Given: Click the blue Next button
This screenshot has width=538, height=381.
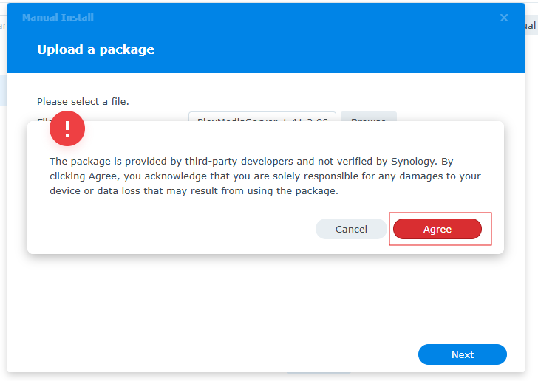Looking at the screenshot, I should [x=462, y=354].
